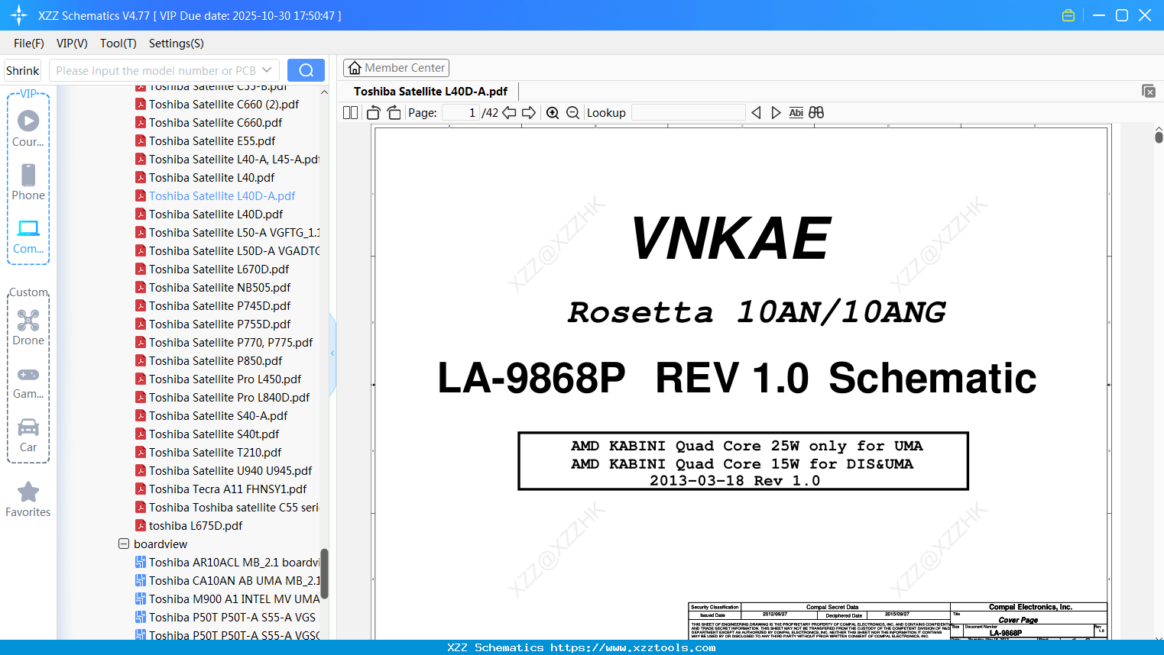Open the model number dropdown arrow
Screen dimensions: 1164x655
pyautogui.click(x=267, y=70)
